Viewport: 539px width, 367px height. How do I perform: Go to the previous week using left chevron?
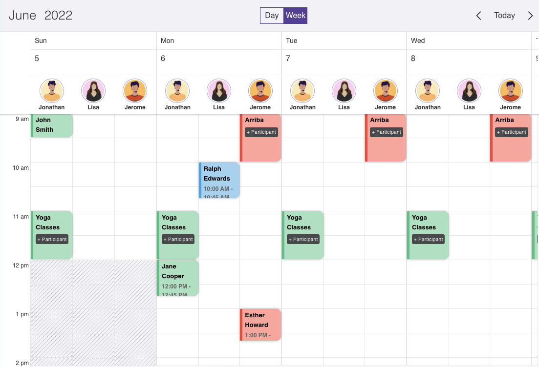[x=479, y=16]
